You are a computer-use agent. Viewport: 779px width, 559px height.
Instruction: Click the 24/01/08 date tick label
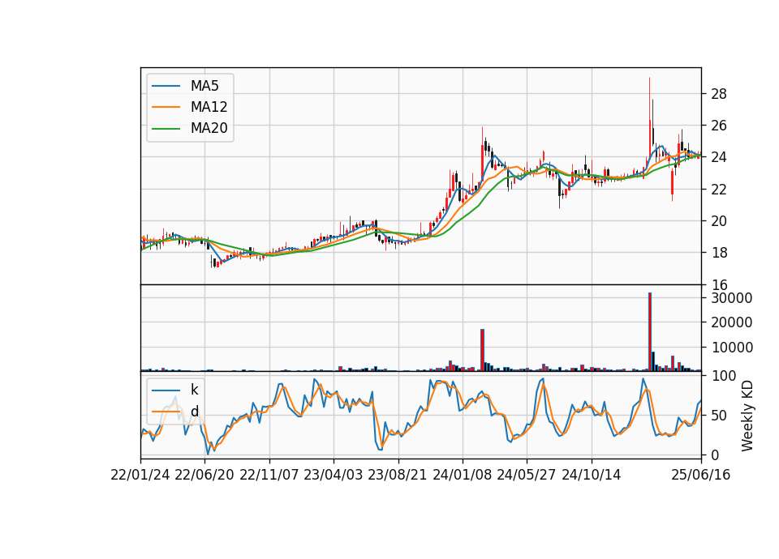coord(463,476)
